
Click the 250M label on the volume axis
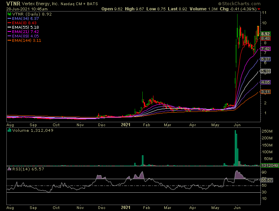coord(267,131)
